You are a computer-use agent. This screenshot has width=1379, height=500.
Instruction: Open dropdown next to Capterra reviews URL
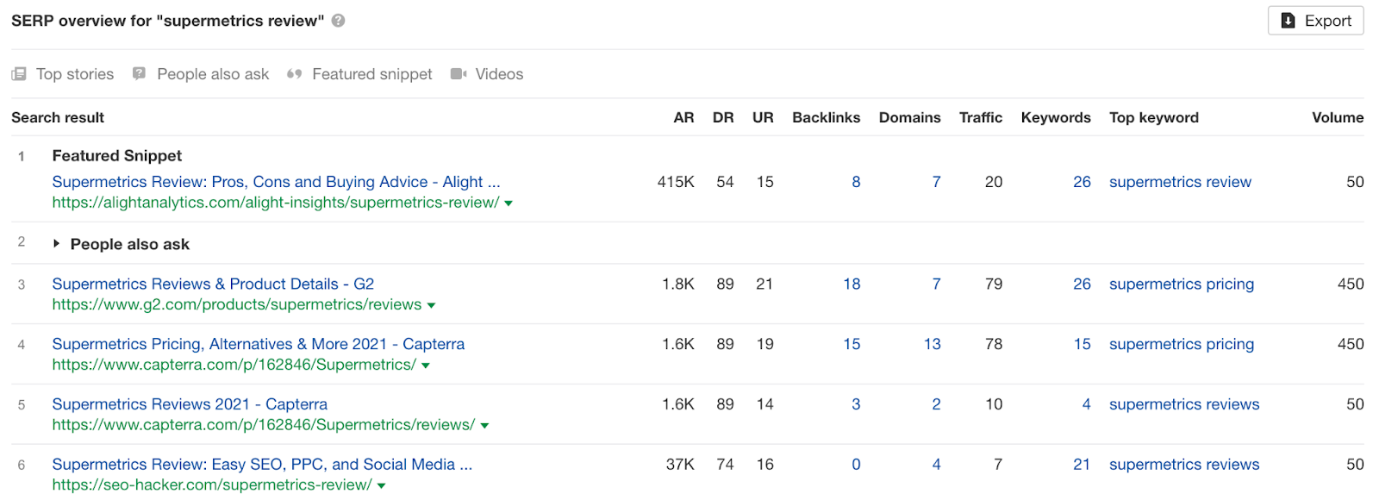tap(484, 426)
